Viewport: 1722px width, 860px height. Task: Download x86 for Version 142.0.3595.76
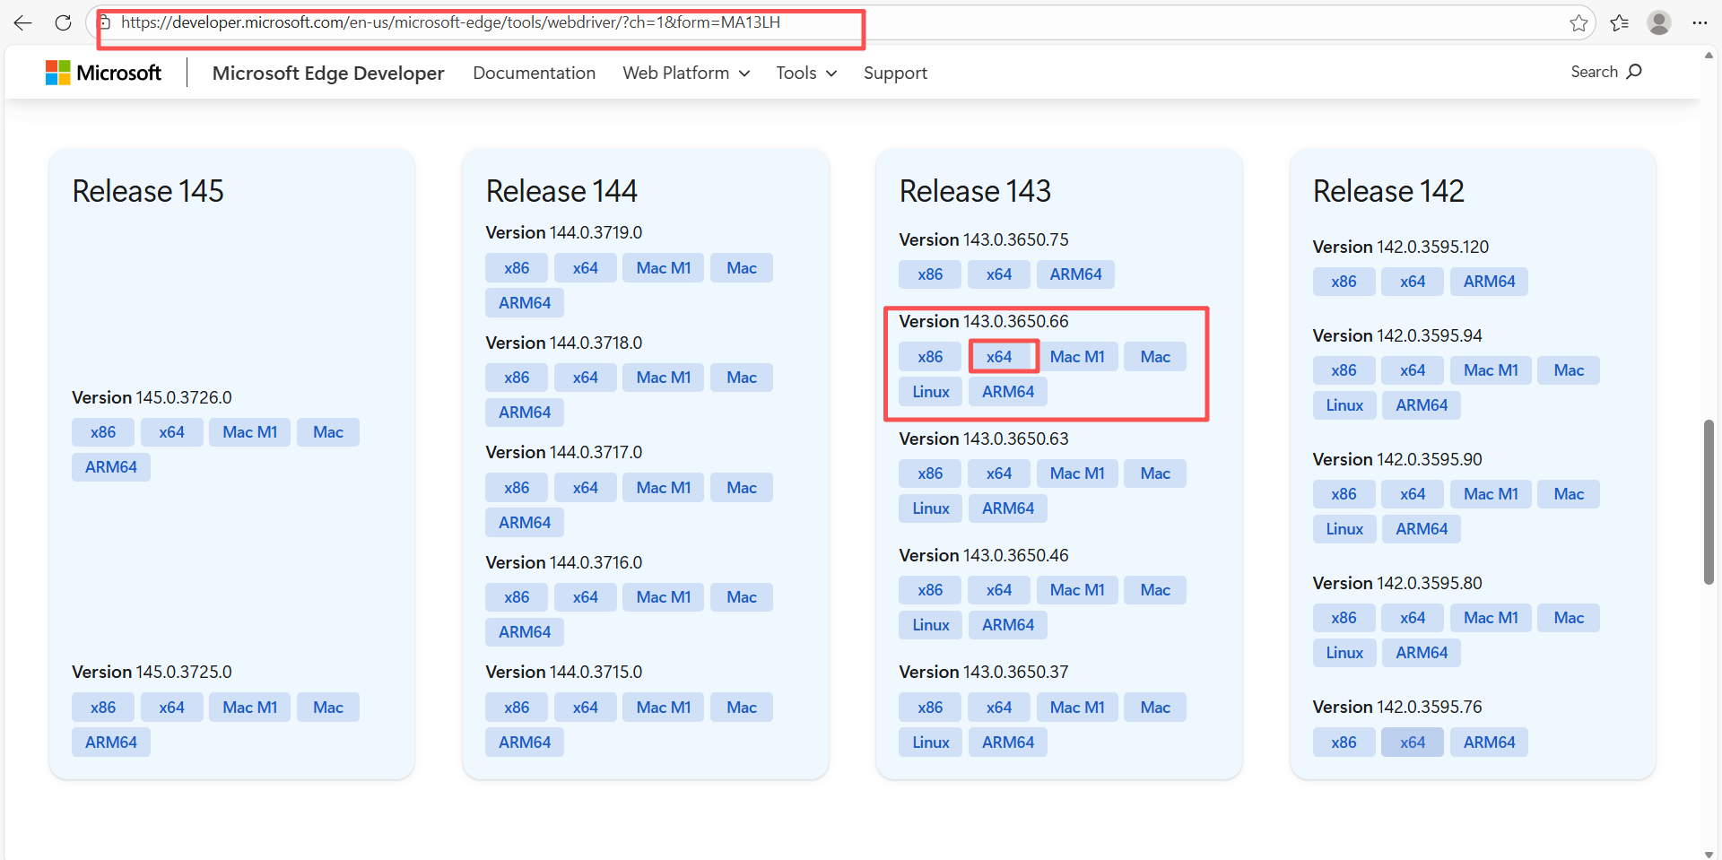coord(1344,743)
